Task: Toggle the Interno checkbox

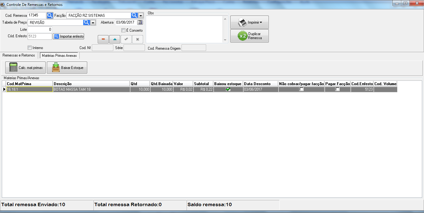Action: tap(30, 48)
